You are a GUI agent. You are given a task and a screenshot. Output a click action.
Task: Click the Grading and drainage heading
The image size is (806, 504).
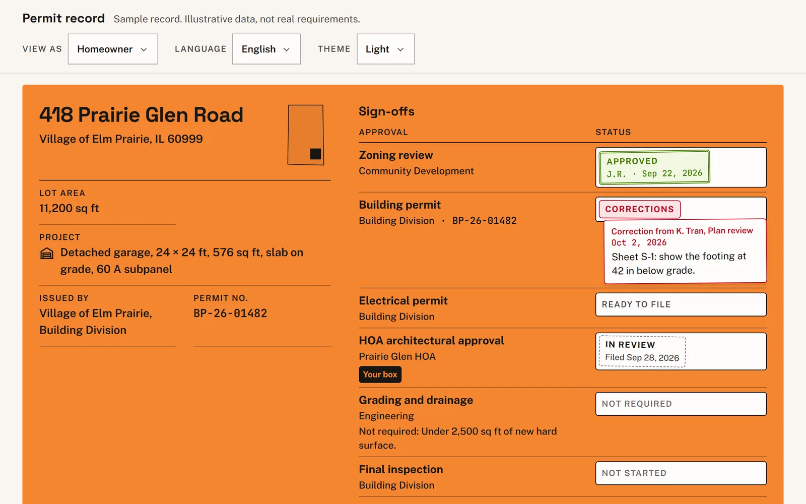coord(416,400)
